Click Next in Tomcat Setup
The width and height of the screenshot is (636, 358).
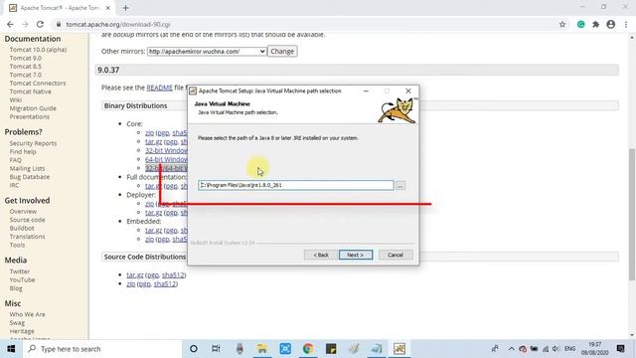coord(356,255)
